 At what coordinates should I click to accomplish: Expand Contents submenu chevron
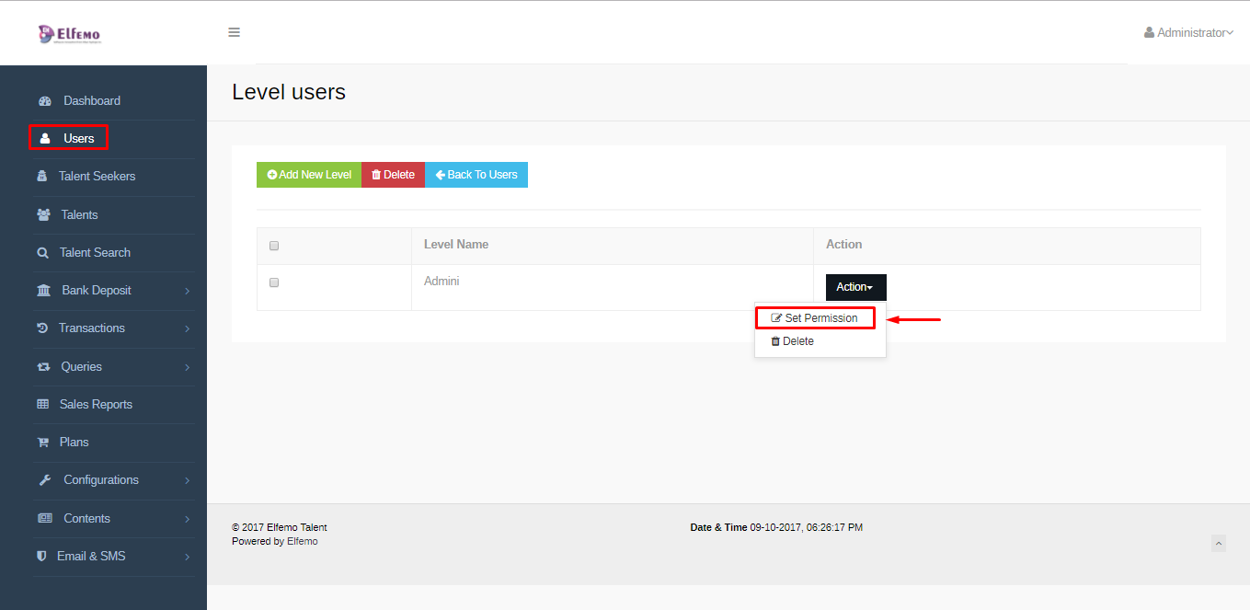coord(187,519)
